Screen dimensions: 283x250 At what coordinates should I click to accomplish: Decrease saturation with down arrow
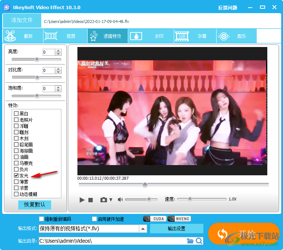tap(58, 90)
